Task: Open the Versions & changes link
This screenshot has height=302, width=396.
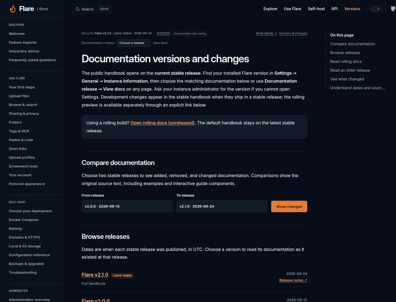Action: tap(293, 33)
